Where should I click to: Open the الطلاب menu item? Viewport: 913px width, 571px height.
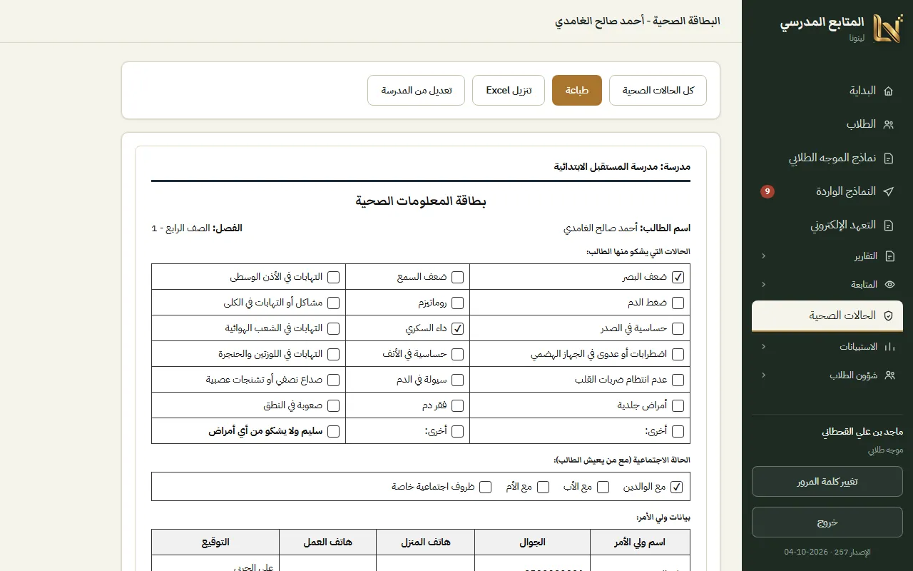coord(827,124)
